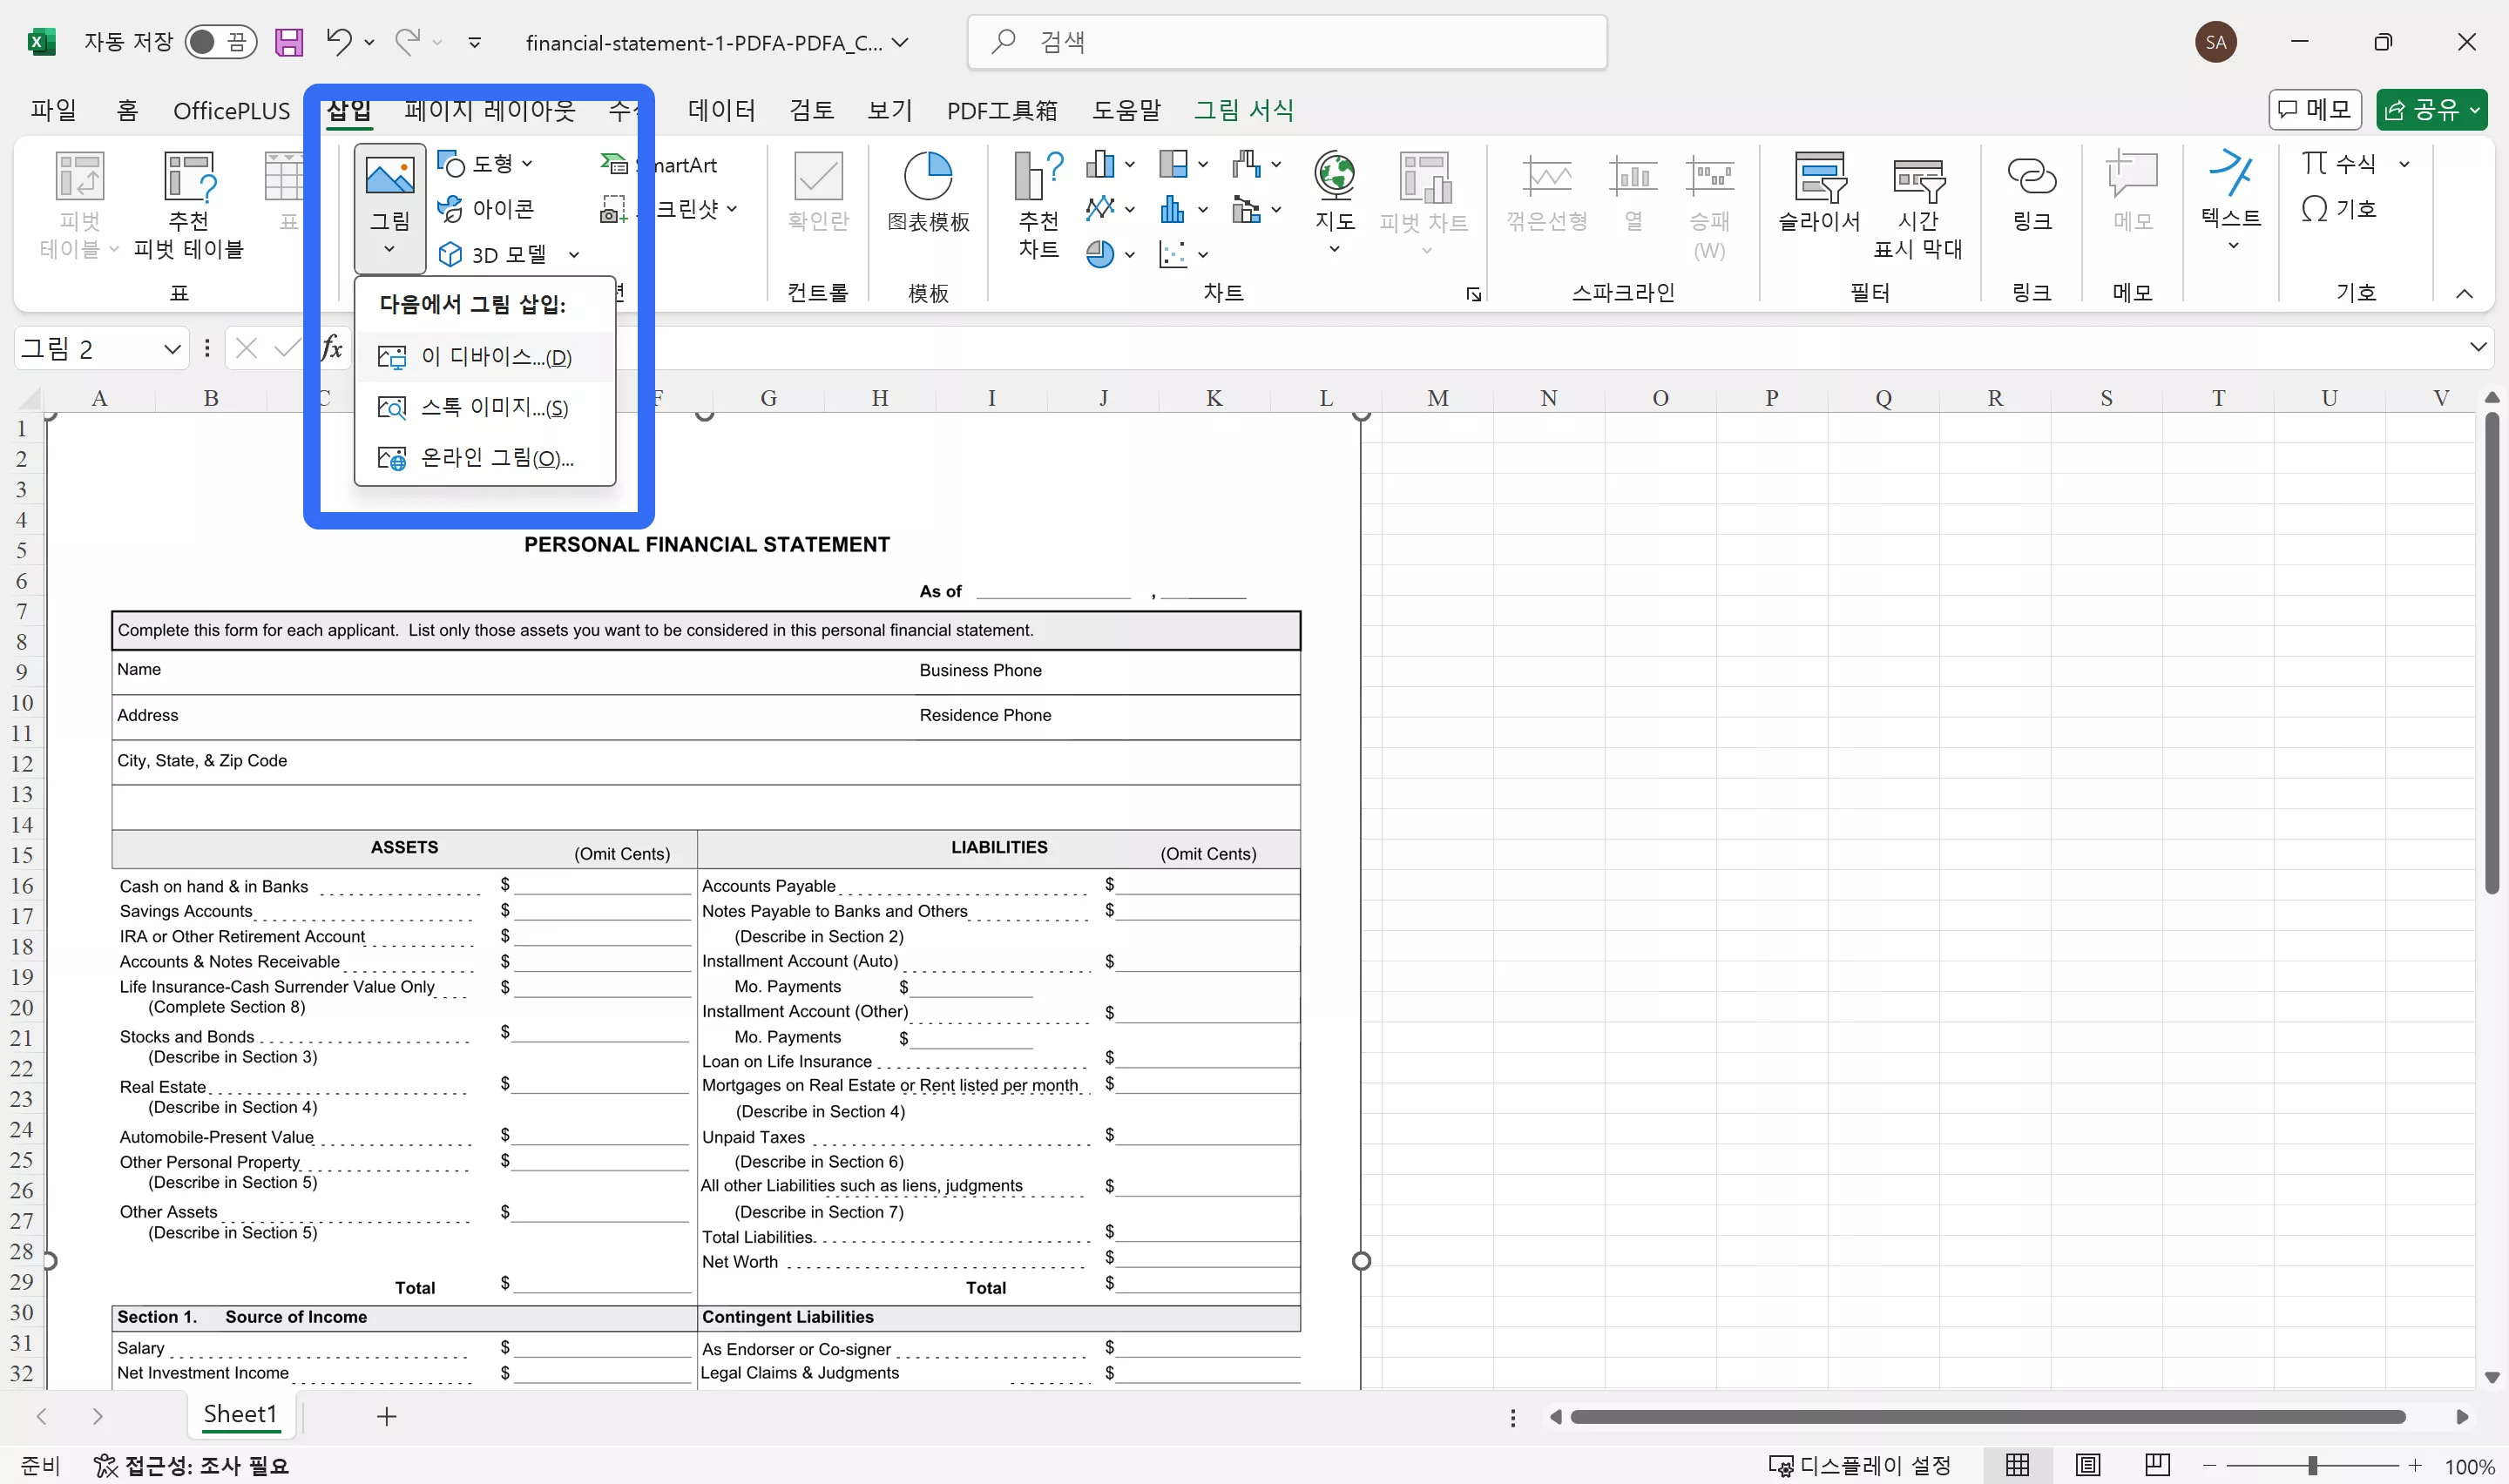Click the 100% zoom level
Image resolution: width=2509 pixels, height=1484 pixels.
pos(2469,1466)
